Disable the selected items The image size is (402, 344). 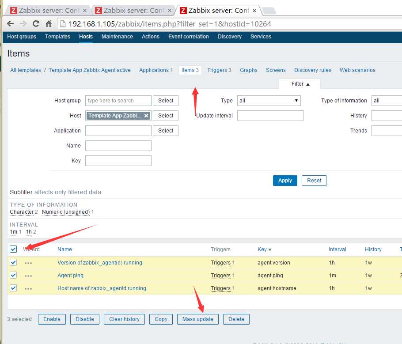tap(85, 319)
